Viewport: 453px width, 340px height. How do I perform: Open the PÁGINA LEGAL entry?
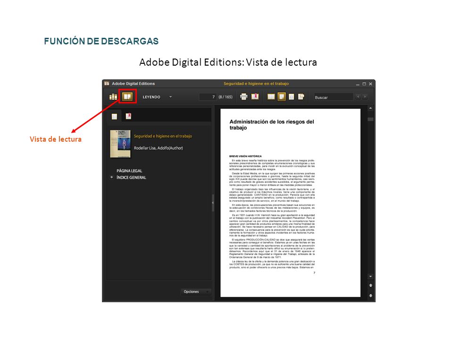(129, 171)
